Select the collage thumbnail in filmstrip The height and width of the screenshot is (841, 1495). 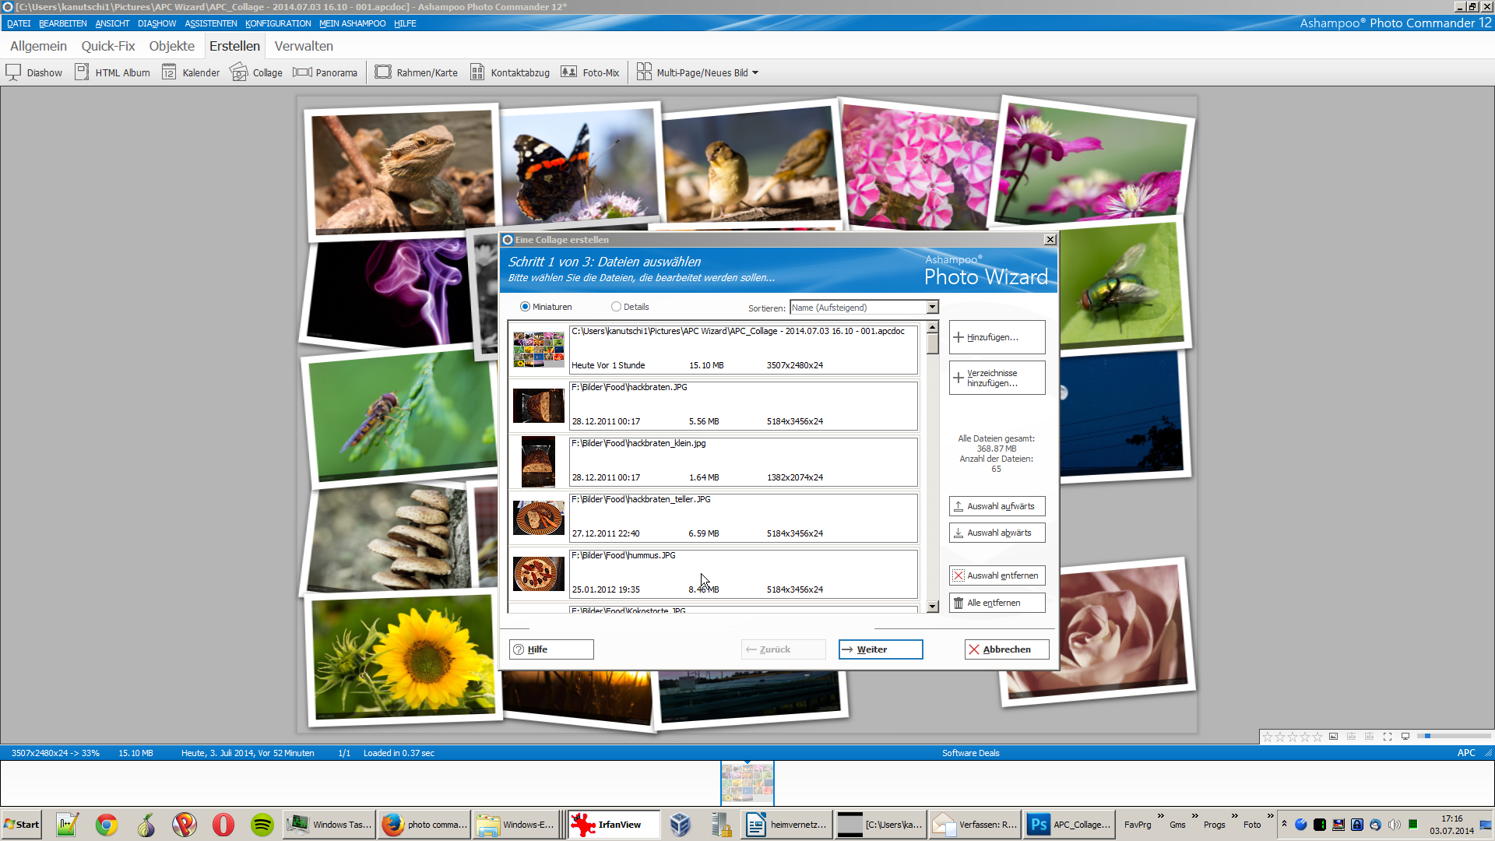[747, 783]
